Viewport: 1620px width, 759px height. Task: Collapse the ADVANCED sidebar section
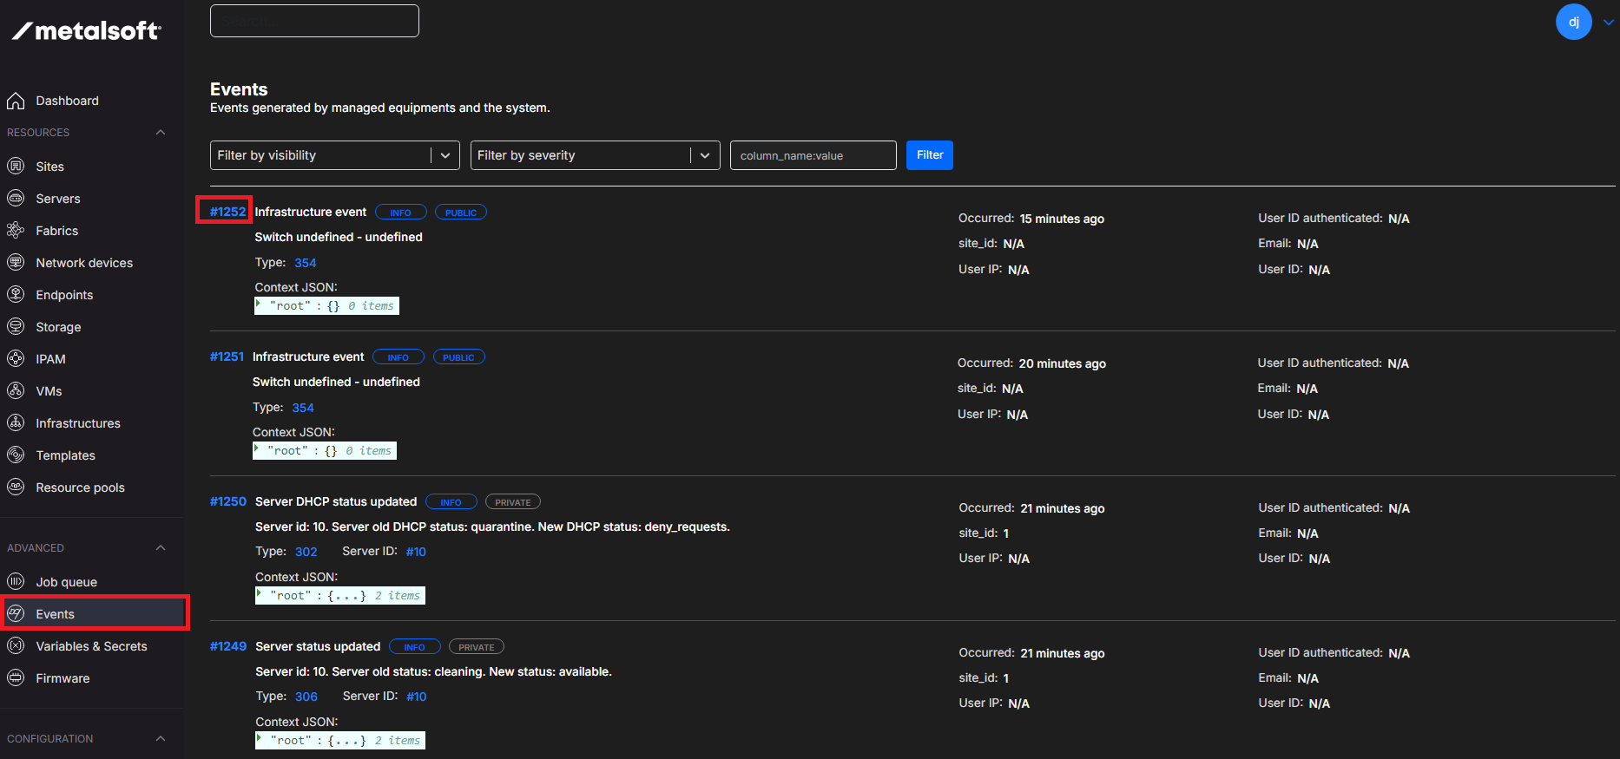(161, 548)
